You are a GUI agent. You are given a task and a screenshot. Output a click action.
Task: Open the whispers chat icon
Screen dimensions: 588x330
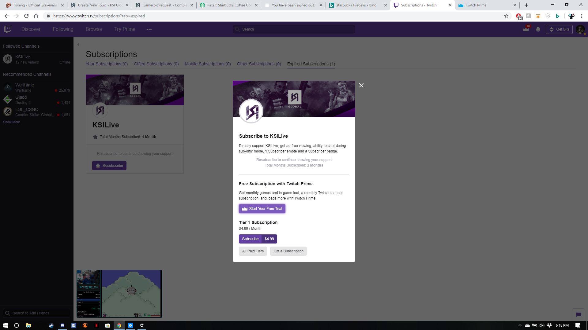tap(578, 314)
